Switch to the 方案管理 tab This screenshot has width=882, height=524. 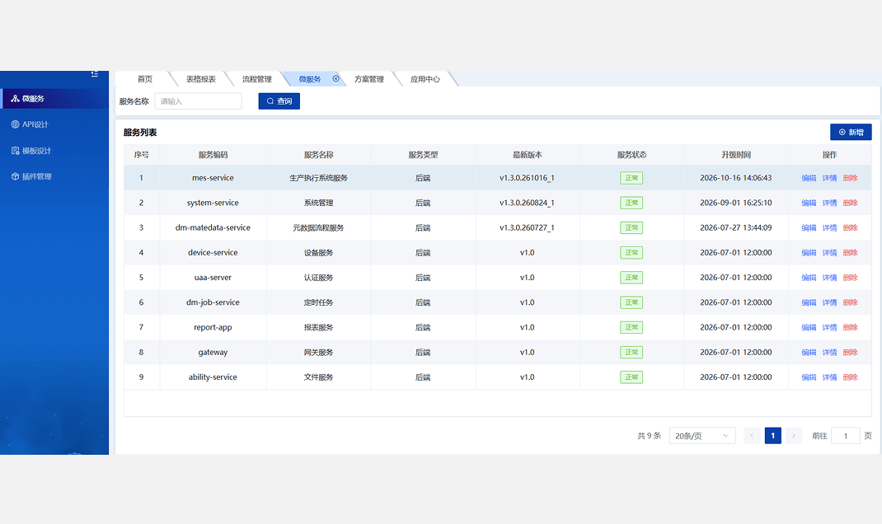tap(369, 79)
